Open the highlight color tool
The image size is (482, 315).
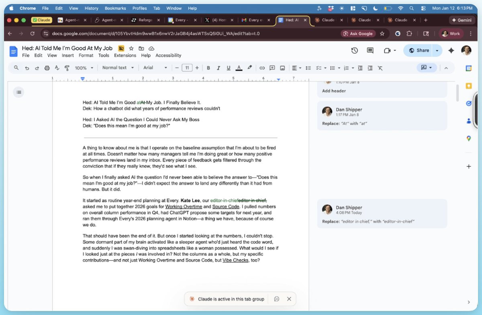[249, 68]
